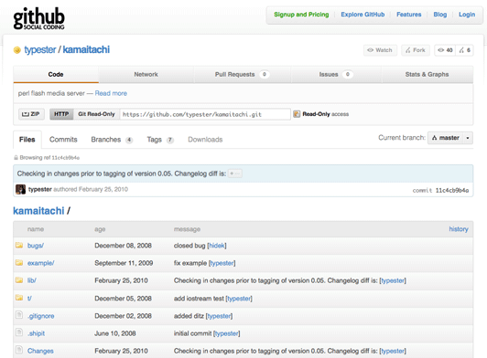Click the .shipit file icon

[x=19, y=332]
